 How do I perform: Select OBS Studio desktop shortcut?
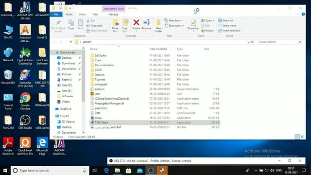[x=25, y=122]
